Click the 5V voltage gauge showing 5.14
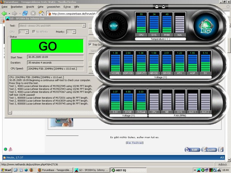 (205, 63)
